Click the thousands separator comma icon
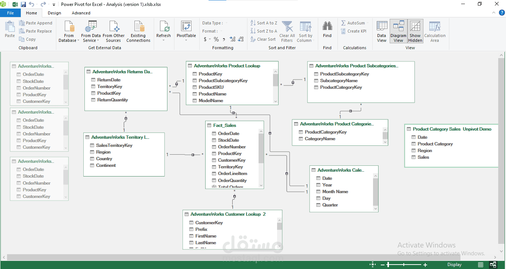506x269 pixels. 224,39
